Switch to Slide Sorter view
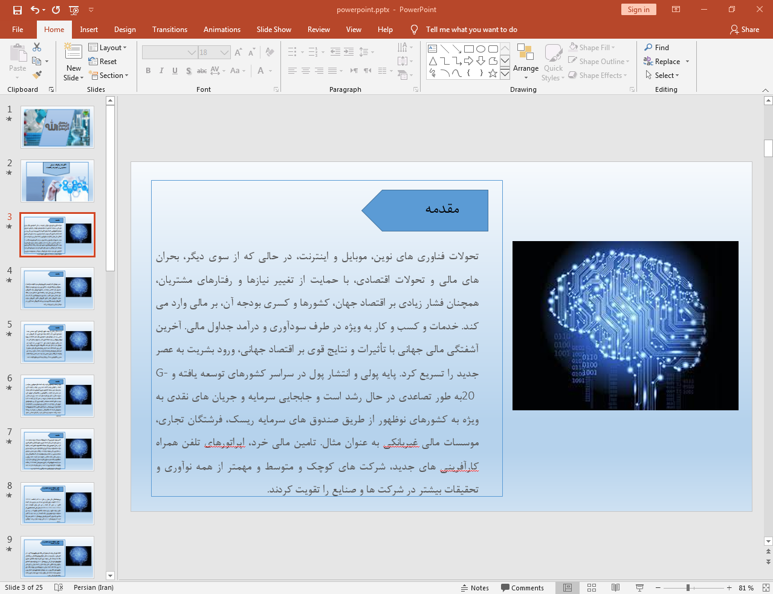This screenshot has height=594, width=773. coord(592,587)
